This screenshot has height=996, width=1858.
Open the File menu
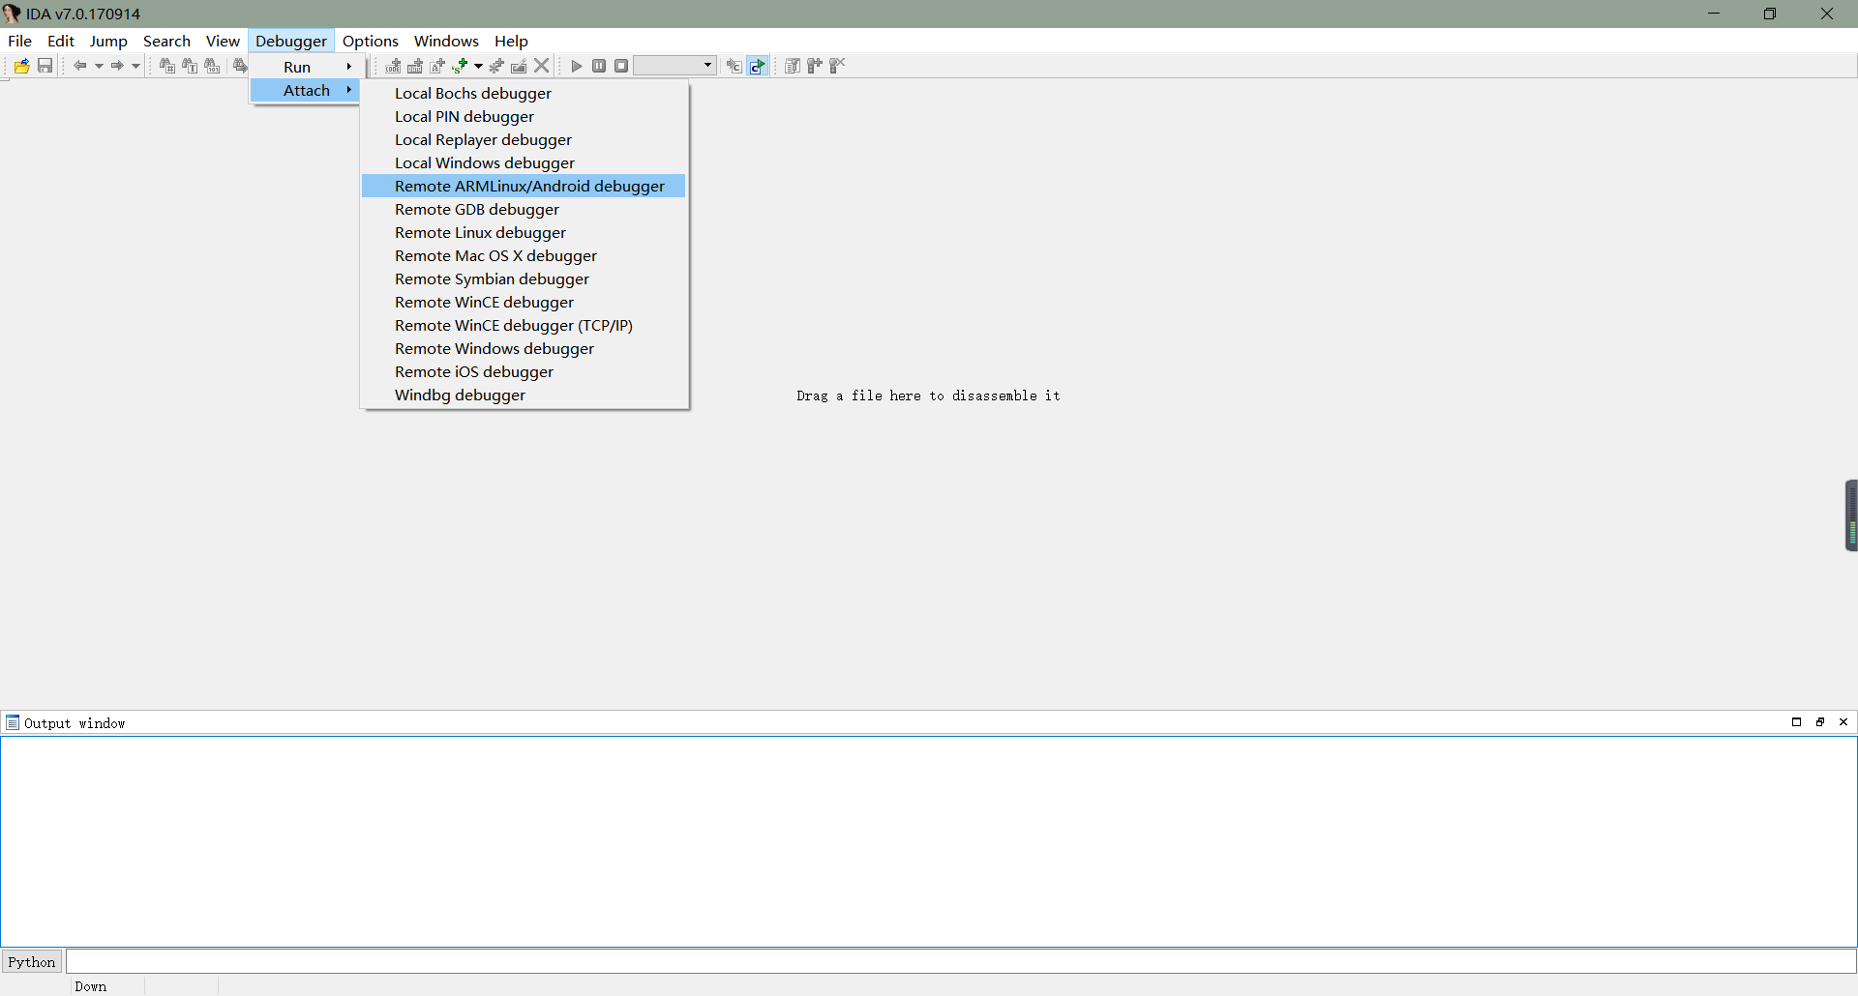coord(19,41)
